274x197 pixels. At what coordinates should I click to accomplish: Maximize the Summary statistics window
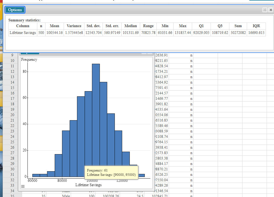(265, 10)
